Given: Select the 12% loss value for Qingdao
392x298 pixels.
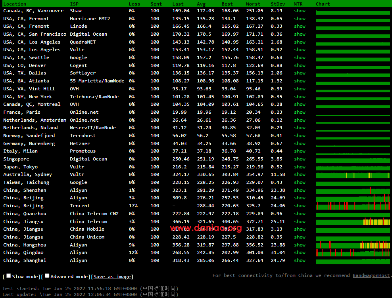Looking at the screenshot, I should point(133,252).
